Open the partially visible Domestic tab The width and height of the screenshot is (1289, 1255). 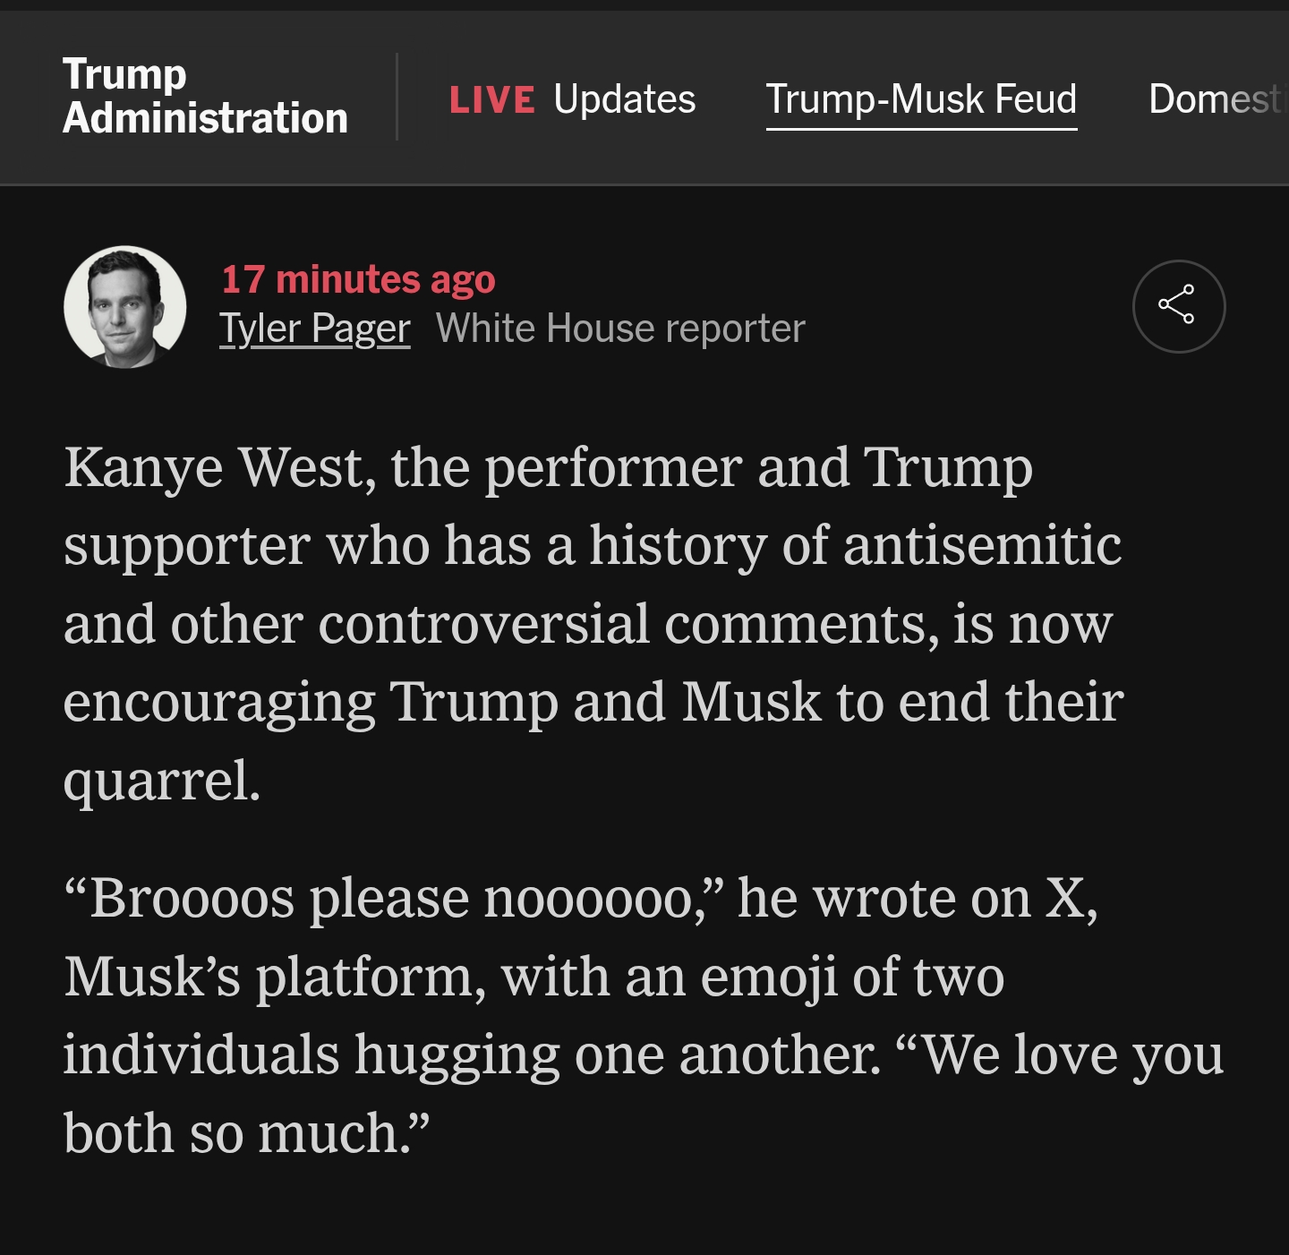(x=1214, y=99)
